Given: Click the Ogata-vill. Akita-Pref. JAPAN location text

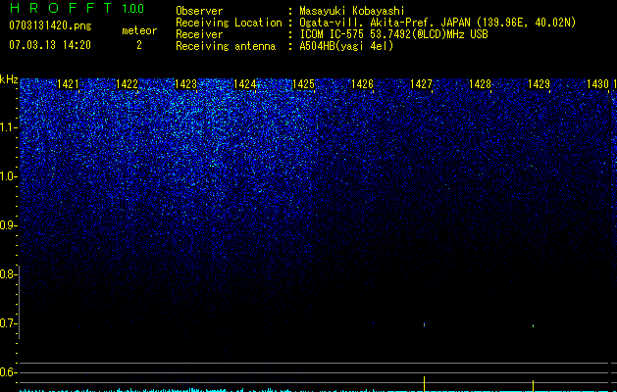Looking at the screenshot, I should pyautogui.click(x=437, y=23).
